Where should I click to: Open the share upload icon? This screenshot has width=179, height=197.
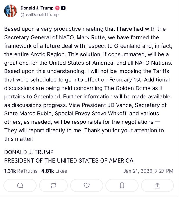click(157, 185)
